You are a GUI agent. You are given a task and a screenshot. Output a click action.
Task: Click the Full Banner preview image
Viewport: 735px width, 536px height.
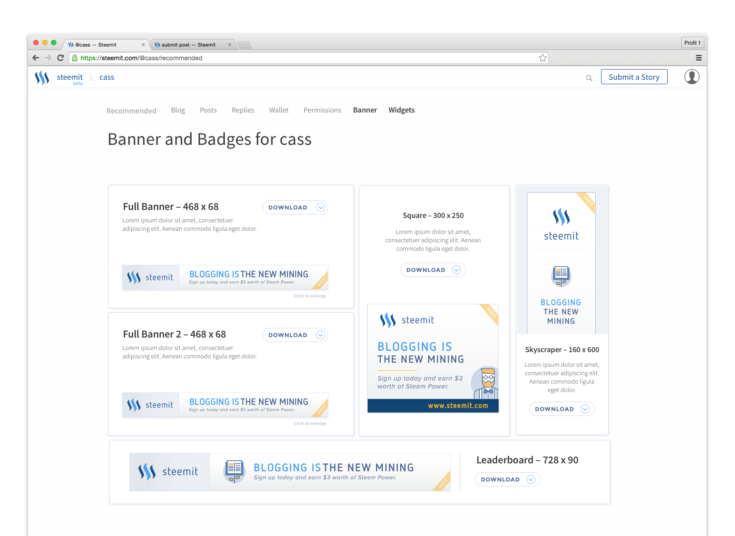225,277
